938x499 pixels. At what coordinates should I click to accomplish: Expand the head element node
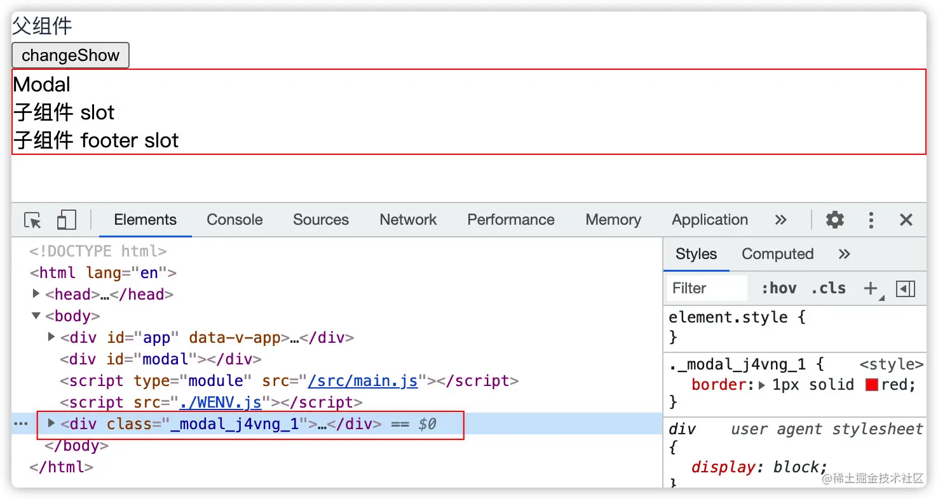click(x=36, y=294)
